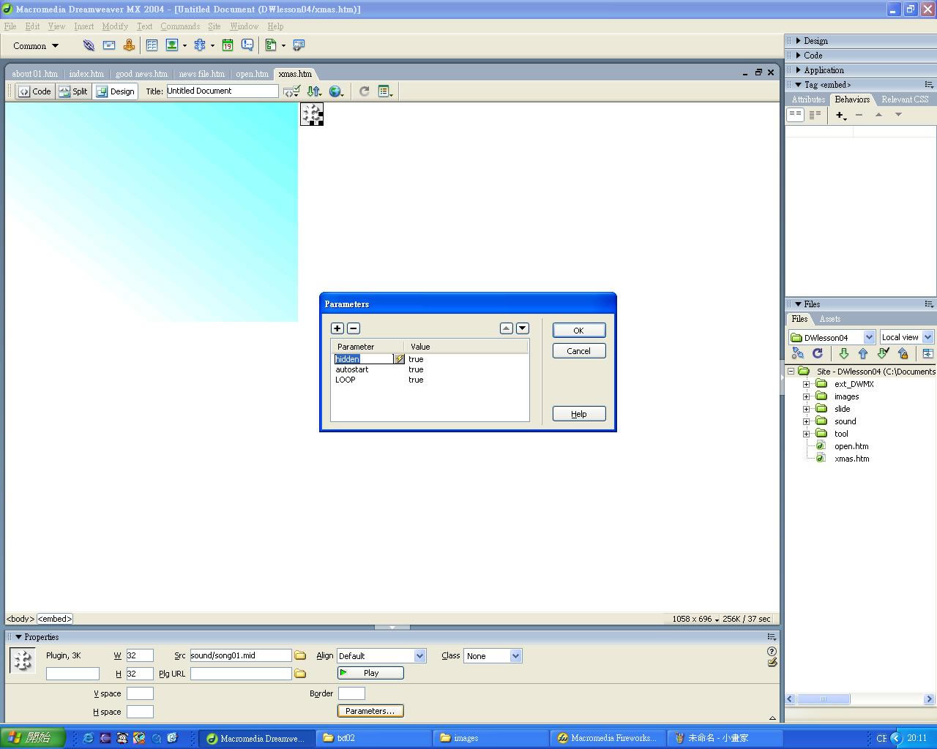Click the Tag Chooser icon
Image resolution: width=937 pixels, height=749 pixels.
(299, 45)
